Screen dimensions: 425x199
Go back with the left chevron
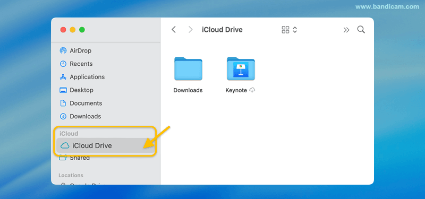[174, 30]
